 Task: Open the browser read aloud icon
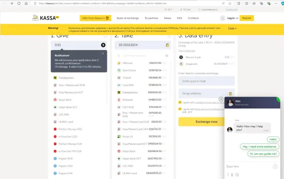(223, 3)
